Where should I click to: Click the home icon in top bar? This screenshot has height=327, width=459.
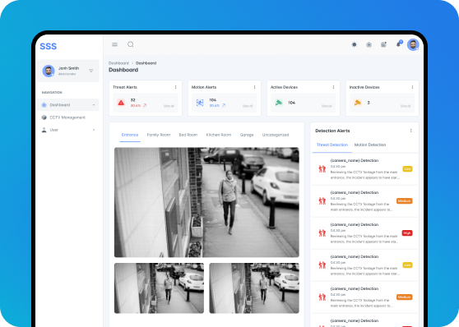[369, 44]
